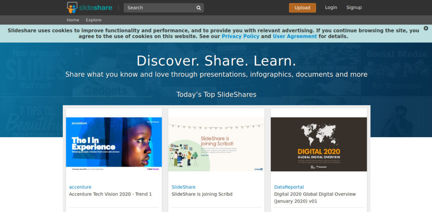Open the Login link
This screenshot has height=212, width=432.
[331, 8]
